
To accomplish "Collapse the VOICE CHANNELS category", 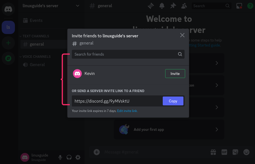I will [36, 57].
